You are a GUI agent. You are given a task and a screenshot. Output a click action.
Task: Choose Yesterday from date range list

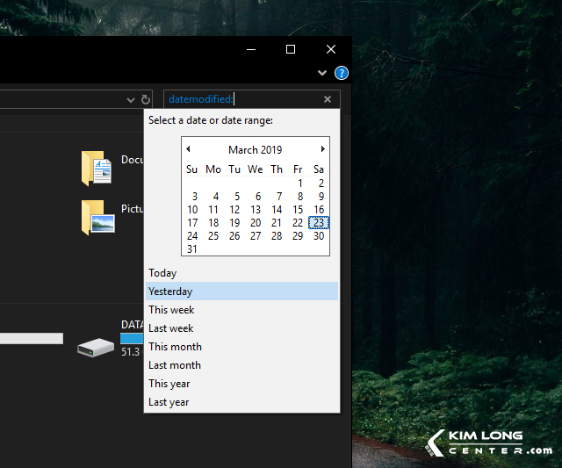(x=170, y=292)
